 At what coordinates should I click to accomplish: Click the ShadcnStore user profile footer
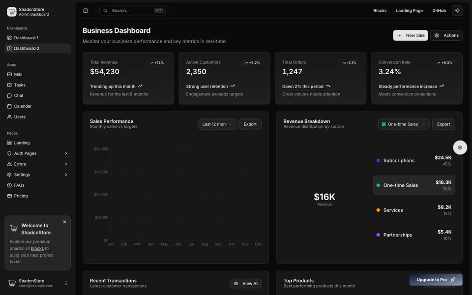(x=38, y=283)
